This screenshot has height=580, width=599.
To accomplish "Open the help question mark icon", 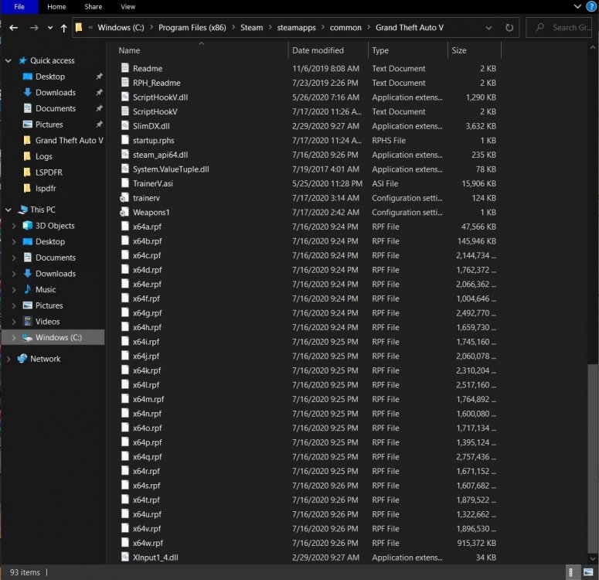I will click(591, 7).
